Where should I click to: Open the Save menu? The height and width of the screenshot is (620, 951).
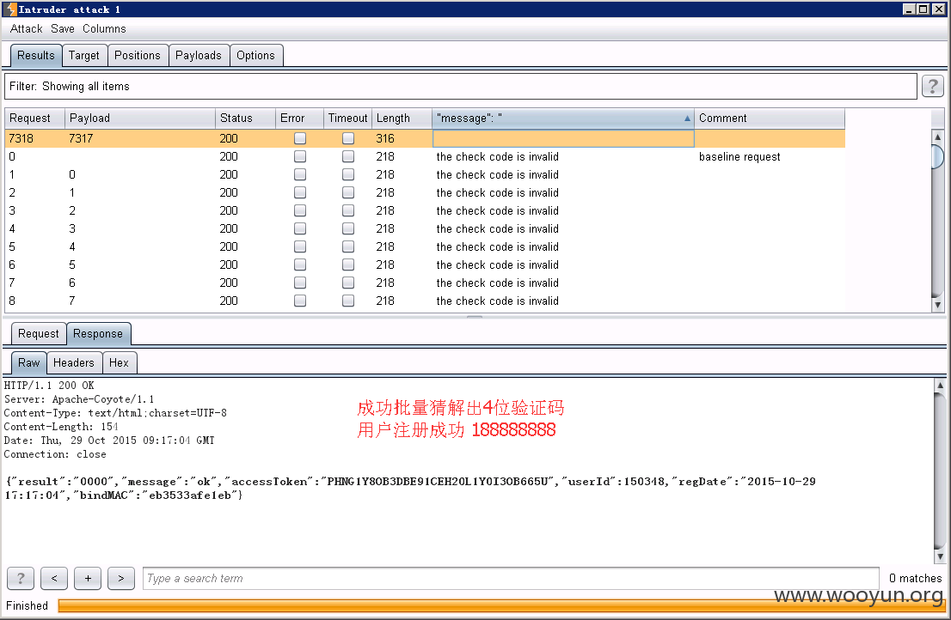[63, 28]
